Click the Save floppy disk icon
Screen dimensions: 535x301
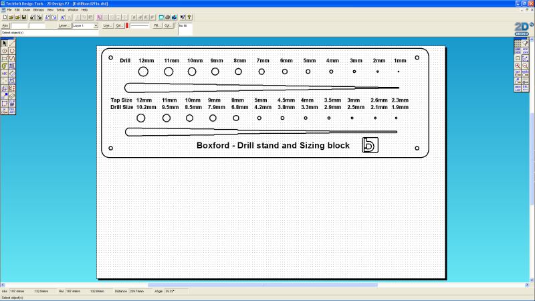tap(24, 17)
